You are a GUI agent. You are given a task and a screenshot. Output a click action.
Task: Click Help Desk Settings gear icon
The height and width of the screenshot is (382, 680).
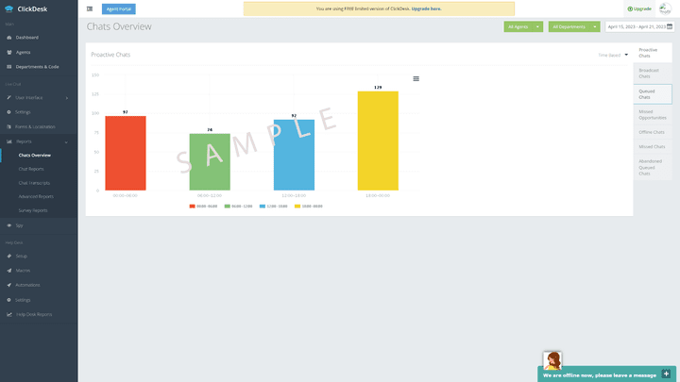click(9, 300)
